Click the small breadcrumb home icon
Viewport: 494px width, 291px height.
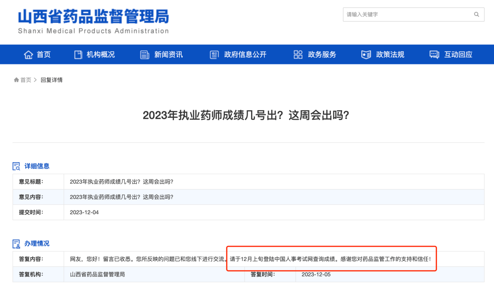click(x=16, y=80)
